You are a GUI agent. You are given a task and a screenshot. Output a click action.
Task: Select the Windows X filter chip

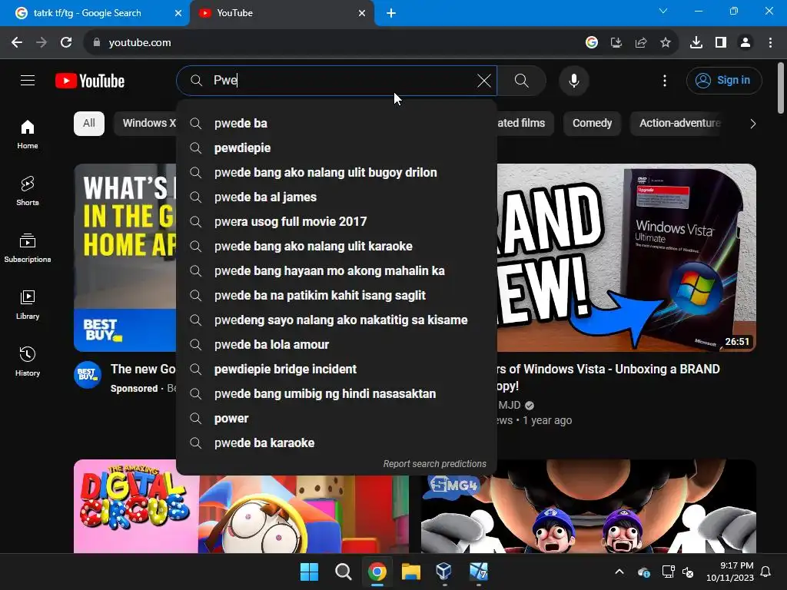(145, 124)
